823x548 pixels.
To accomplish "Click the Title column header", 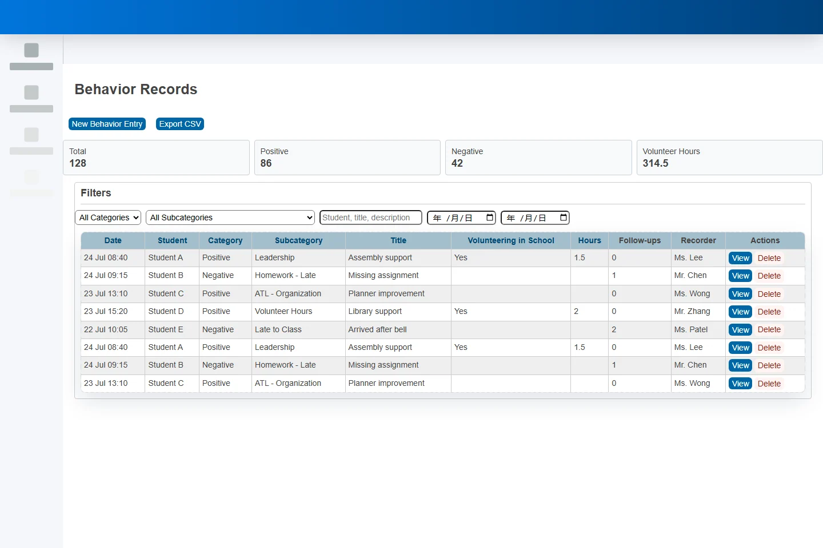I will 398,240.
